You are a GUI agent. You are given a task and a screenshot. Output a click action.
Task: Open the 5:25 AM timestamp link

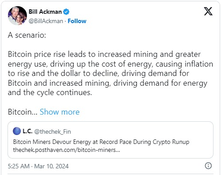pos(19,166)
